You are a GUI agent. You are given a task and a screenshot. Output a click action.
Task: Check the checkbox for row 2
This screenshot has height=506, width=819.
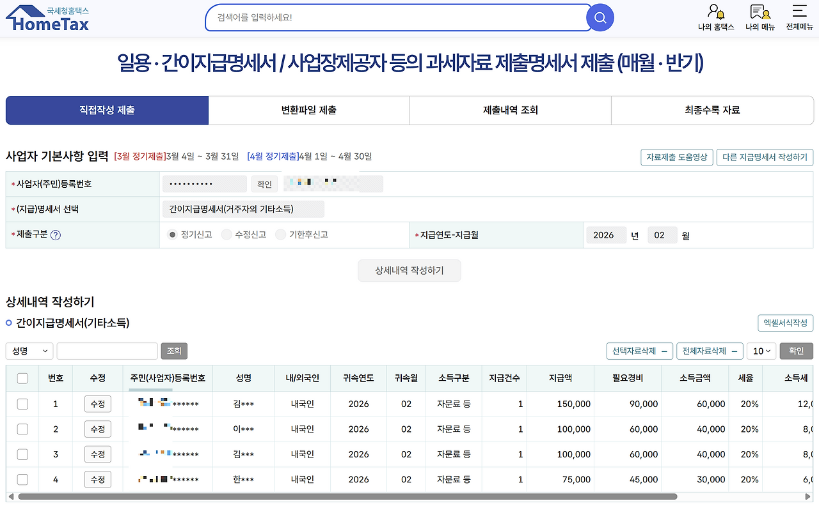[x=22, y=429]
